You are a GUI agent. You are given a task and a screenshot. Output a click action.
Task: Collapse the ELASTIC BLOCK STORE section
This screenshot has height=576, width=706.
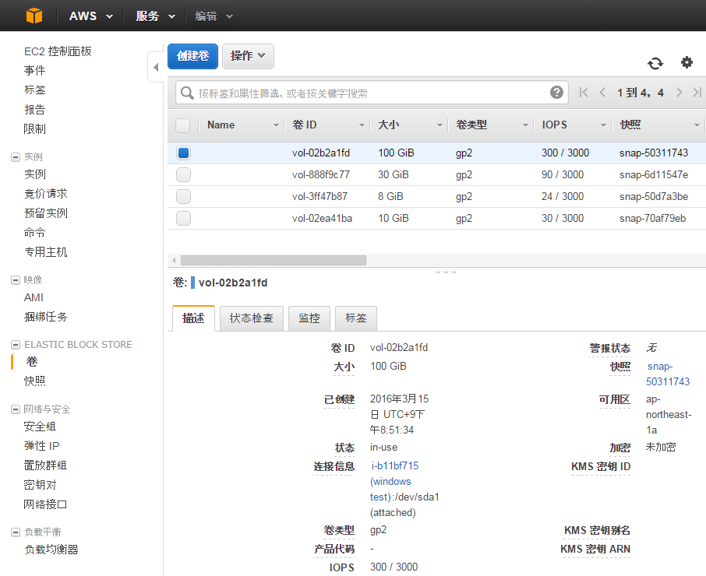pos(16,345)
